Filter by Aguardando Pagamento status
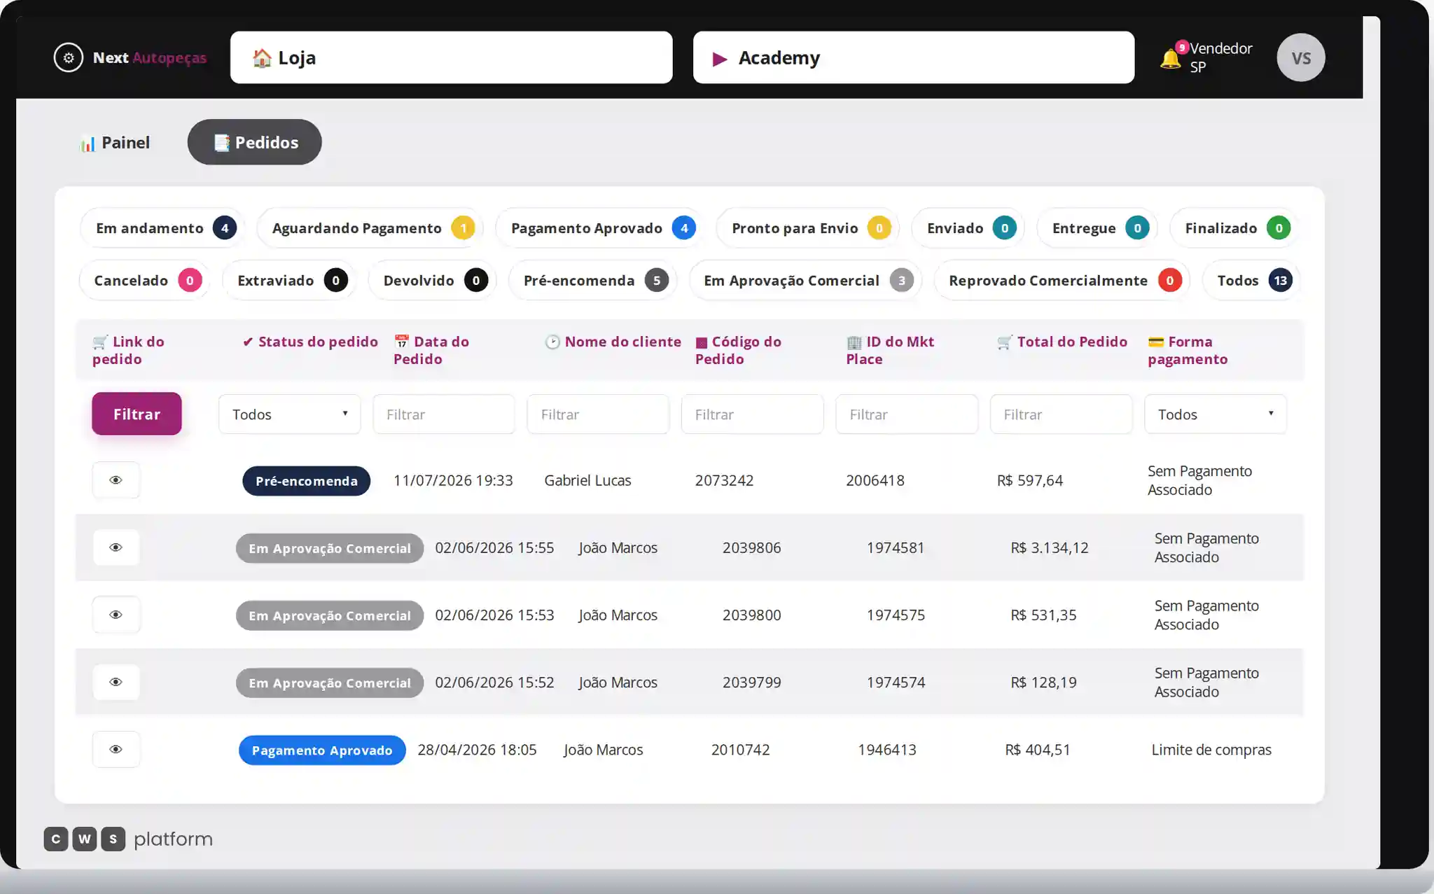Screen dimensions: 1434x894 (x=370, y=228)
